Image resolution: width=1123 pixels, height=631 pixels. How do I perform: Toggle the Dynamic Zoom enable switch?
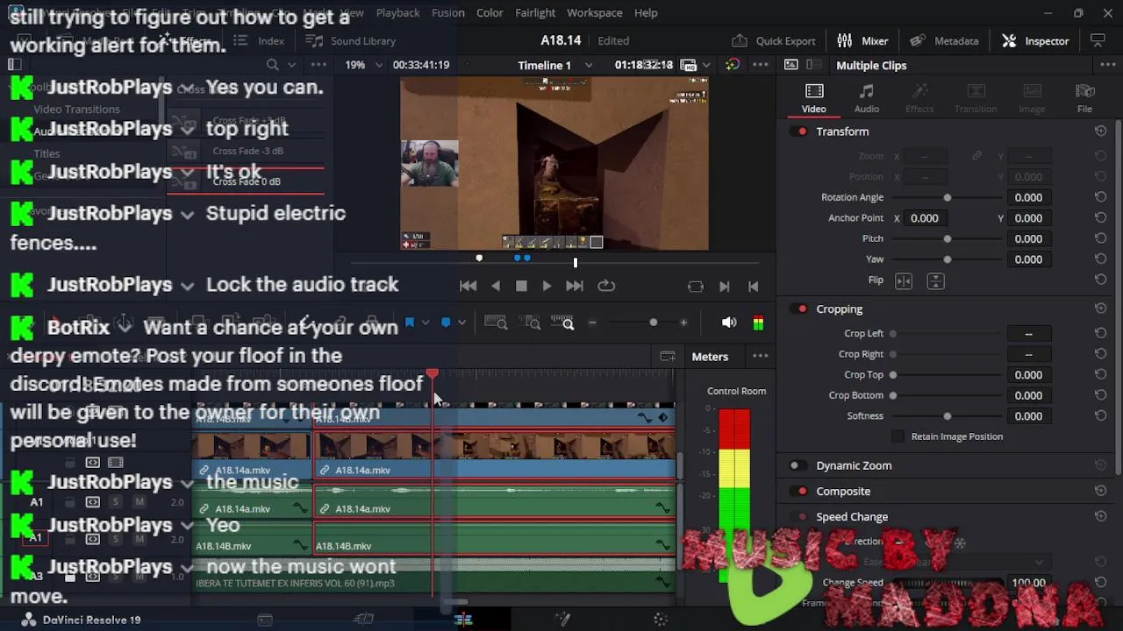coord(798,466)
